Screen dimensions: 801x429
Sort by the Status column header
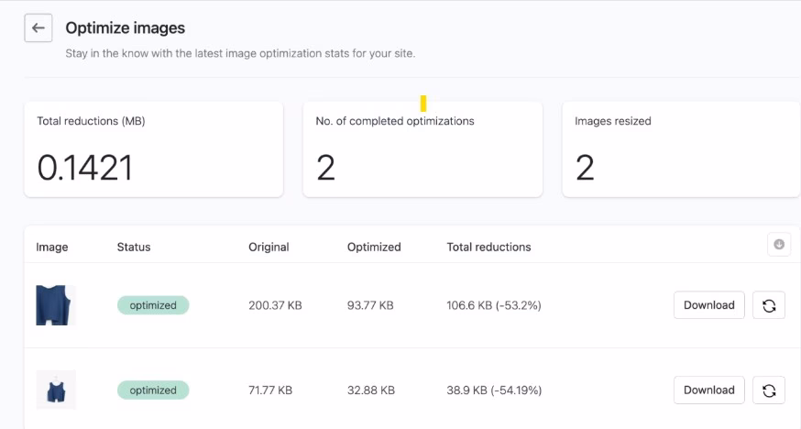click(x=134, y=247)
